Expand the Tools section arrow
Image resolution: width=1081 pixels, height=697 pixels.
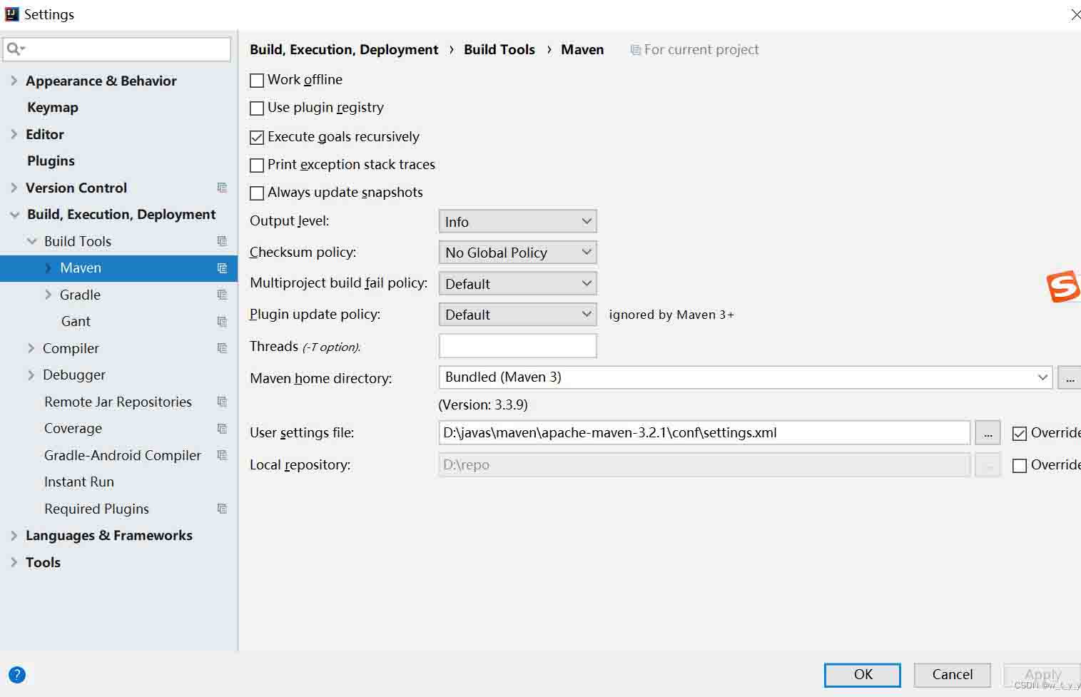(14, 562)
